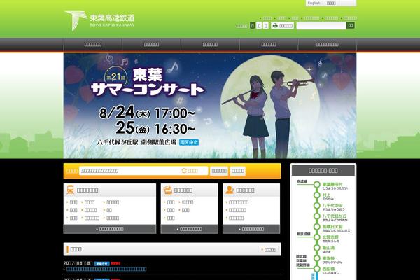
Task: Select 北習志野 (きたならしの) station on the route map
Action: (x=330, y=239)
